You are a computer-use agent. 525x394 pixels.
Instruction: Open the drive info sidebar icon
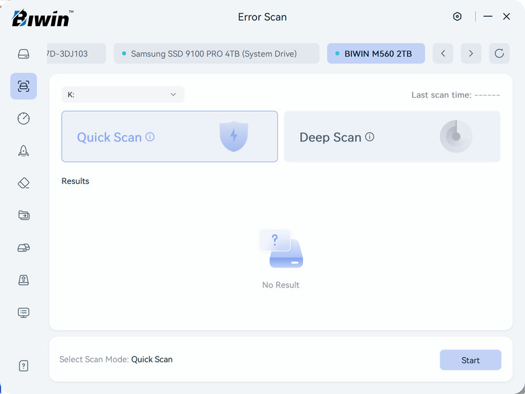[24, 54]
